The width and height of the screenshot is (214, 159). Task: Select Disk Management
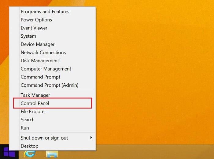[52, 60]
